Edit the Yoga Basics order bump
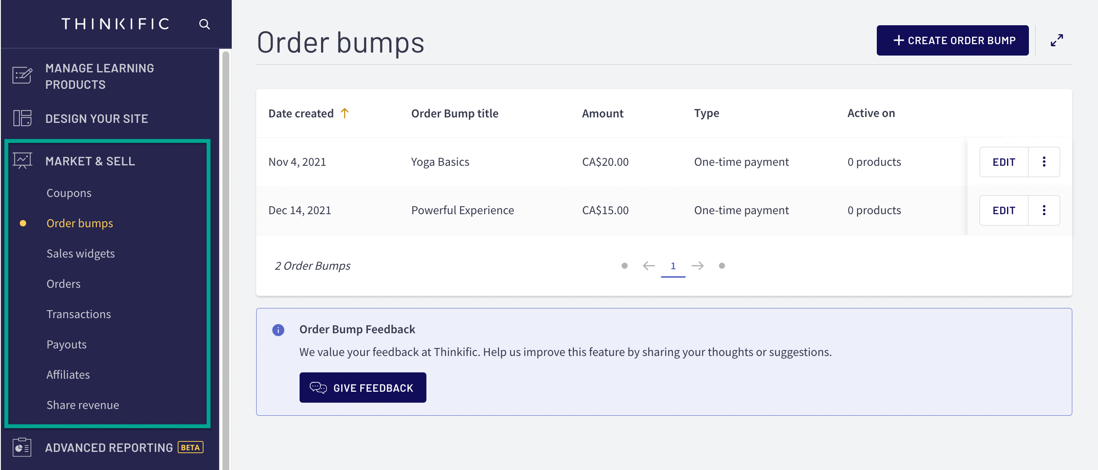The width and height of the screenshot is (1098, 470). tap(1004, 162)
